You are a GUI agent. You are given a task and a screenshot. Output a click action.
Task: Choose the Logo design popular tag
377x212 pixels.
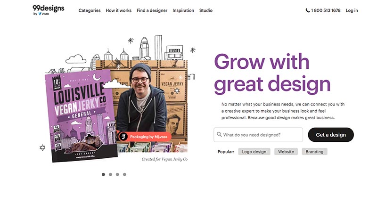[x=254, y=152]
